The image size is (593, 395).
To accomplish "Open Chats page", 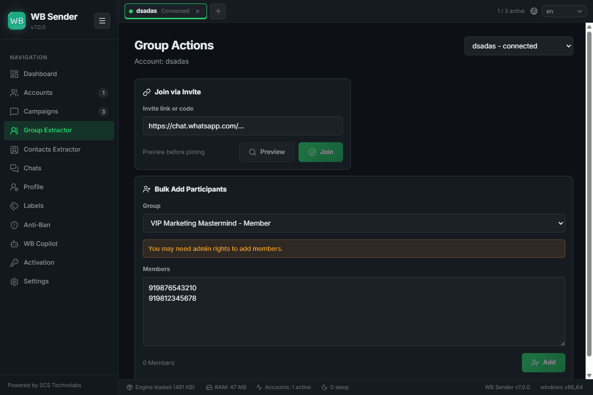I will 59,168.
